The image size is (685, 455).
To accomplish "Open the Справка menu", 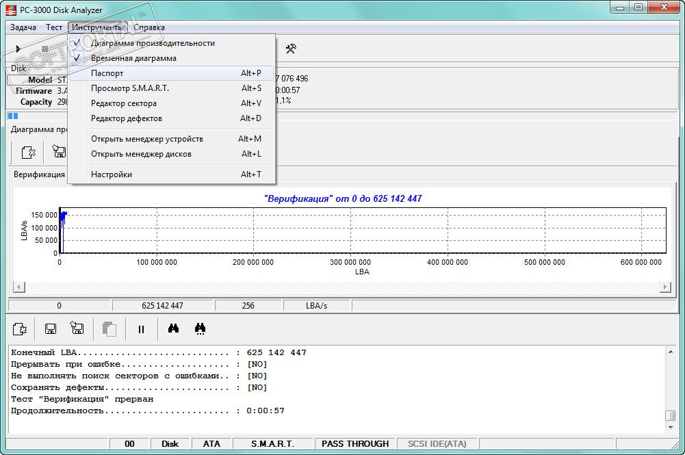I will point(148,27).
